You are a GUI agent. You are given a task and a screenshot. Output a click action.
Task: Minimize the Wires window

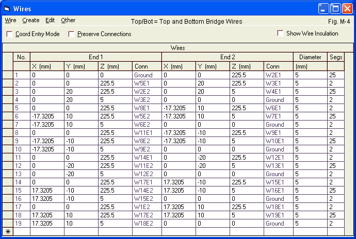323,8
